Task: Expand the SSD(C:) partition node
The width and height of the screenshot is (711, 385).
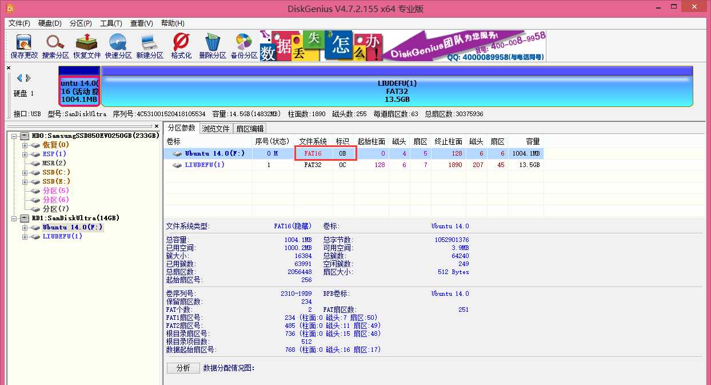Action: pos(25,172)
